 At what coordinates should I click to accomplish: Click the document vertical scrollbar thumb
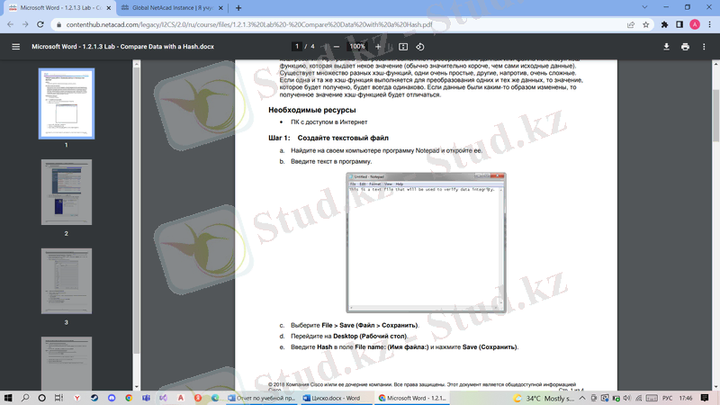[x=715, y=115]
